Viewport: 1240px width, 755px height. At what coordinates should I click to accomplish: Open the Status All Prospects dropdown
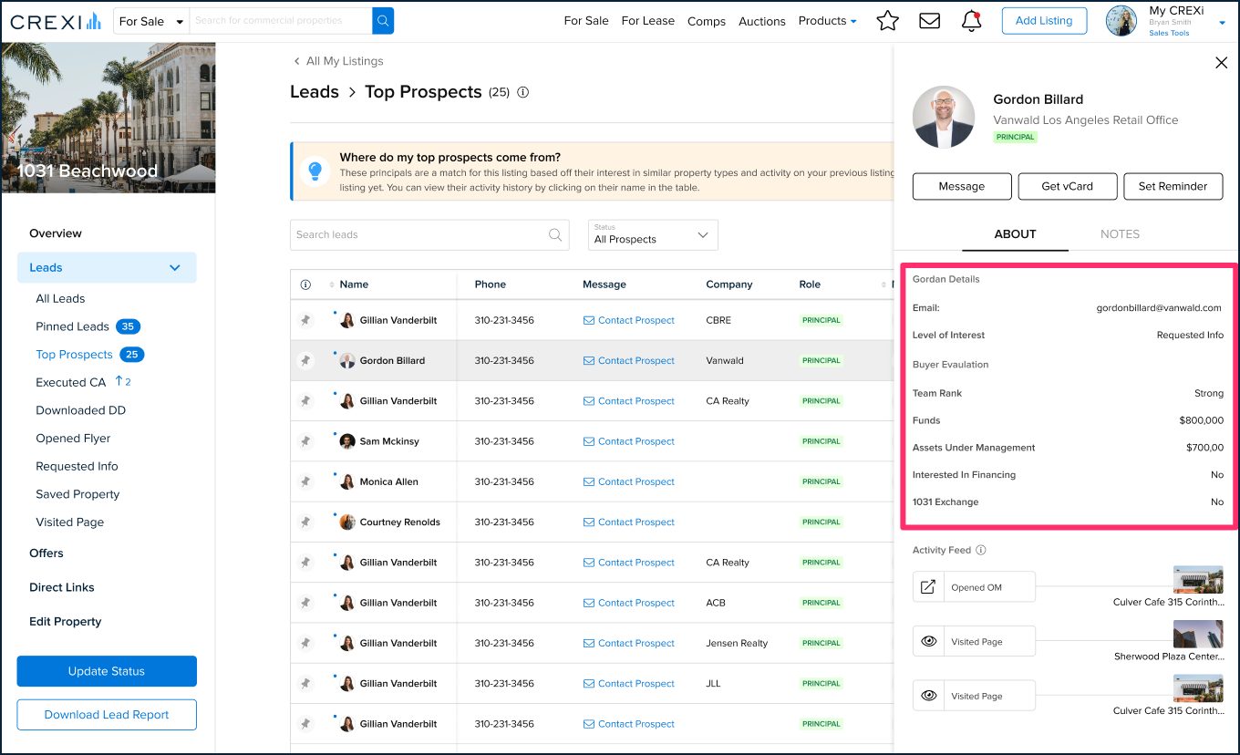(x=652, y=235)
